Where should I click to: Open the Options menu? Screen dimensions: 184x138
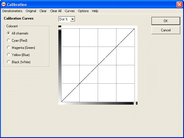coord(83,11)
